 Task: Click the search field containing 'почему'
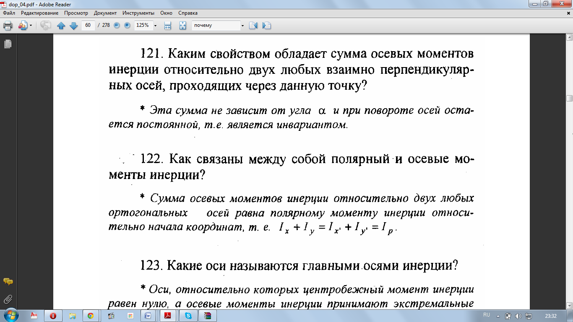tap(216, 25)
